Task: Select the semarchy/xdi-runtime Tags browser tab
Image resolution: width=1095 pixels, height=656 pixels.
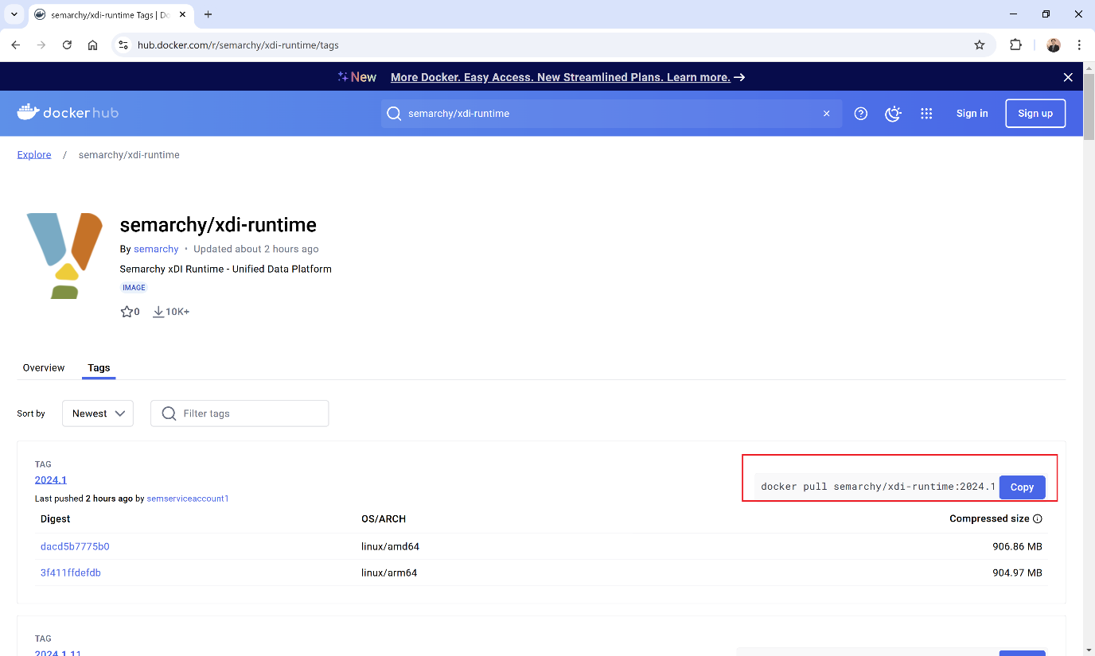Action: coord(110,14)
